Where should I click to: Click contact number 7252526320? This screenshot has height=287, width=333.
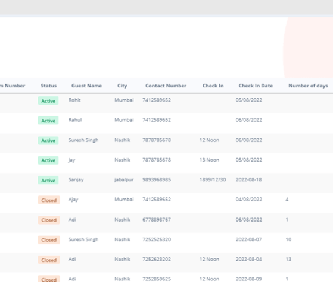point(157,239)
